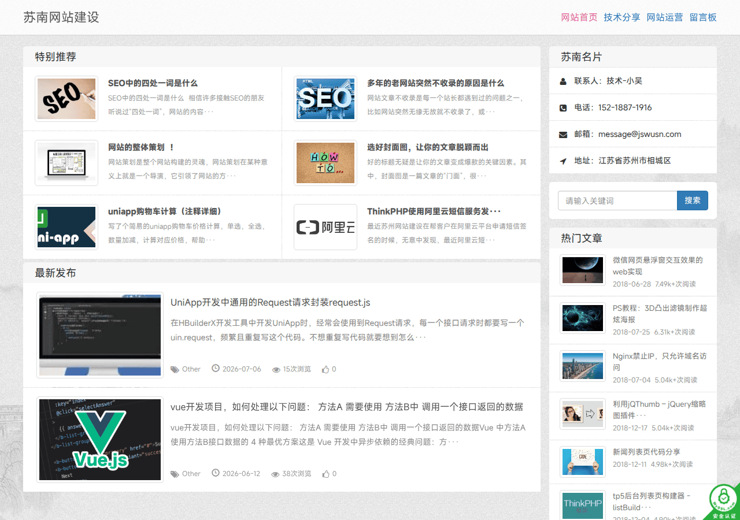Click the blue SEO word-cloud thumbnail

coord(325,99)
